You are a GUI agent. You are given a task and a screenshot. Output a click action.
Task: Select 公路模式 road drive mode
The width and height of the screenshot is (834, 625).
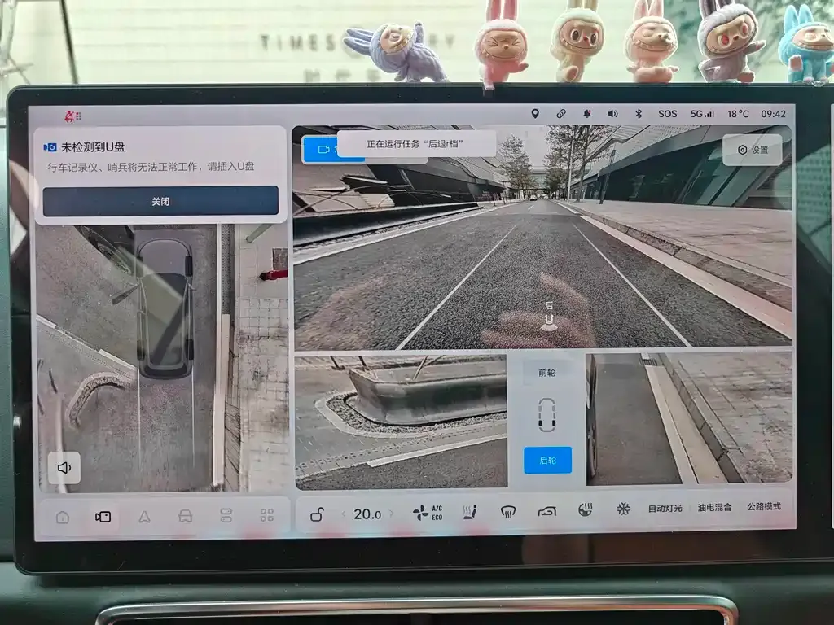(x=764, y=506)
